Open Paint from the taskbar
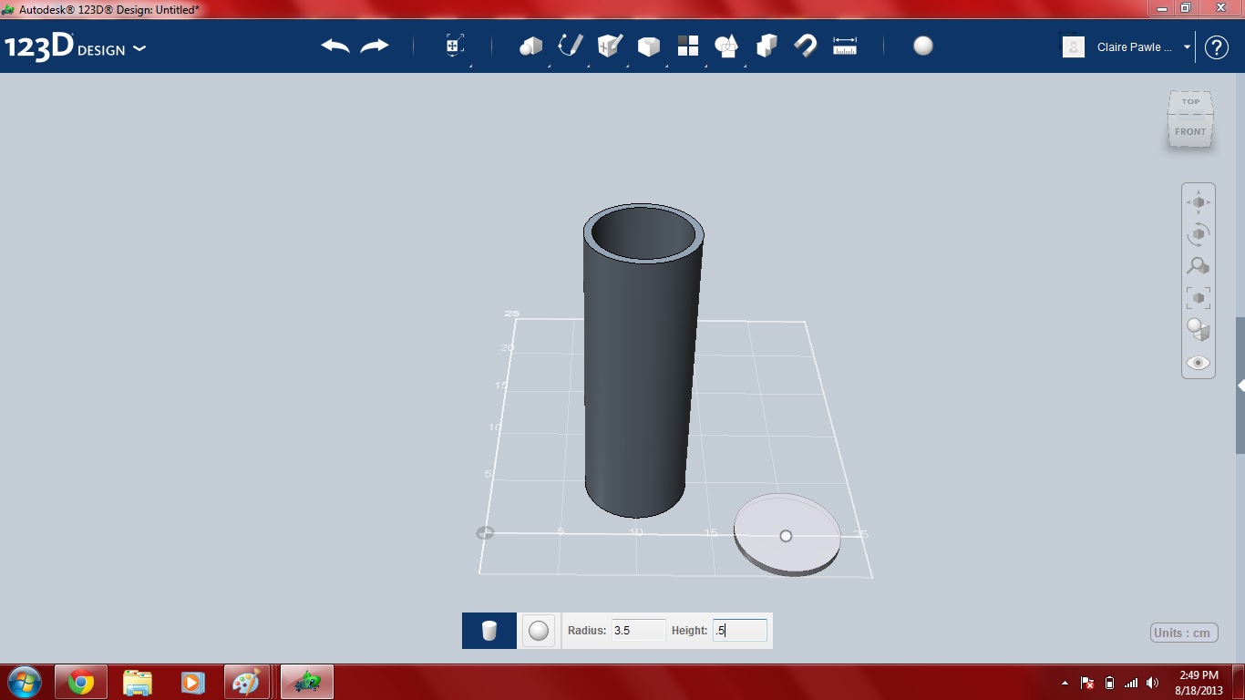Screen dimensions: 1245x700 point(246,682)
